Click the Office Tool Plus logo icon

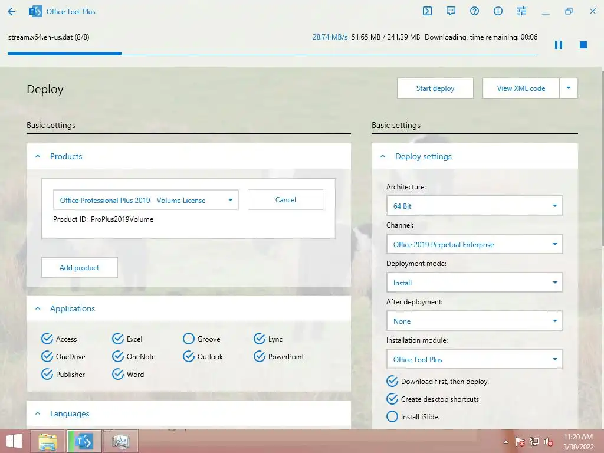(x=35, y=12)
